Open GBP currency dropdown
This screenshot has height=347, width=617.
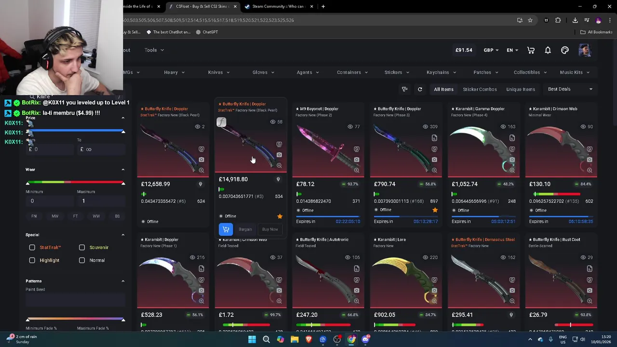click(x=491, y=50)
